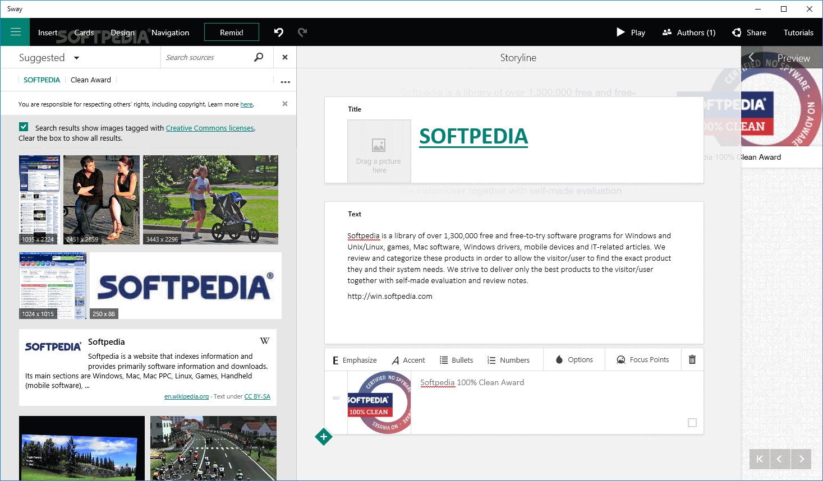Open Options for the selected card
The image size is (823, 481).
574,359
